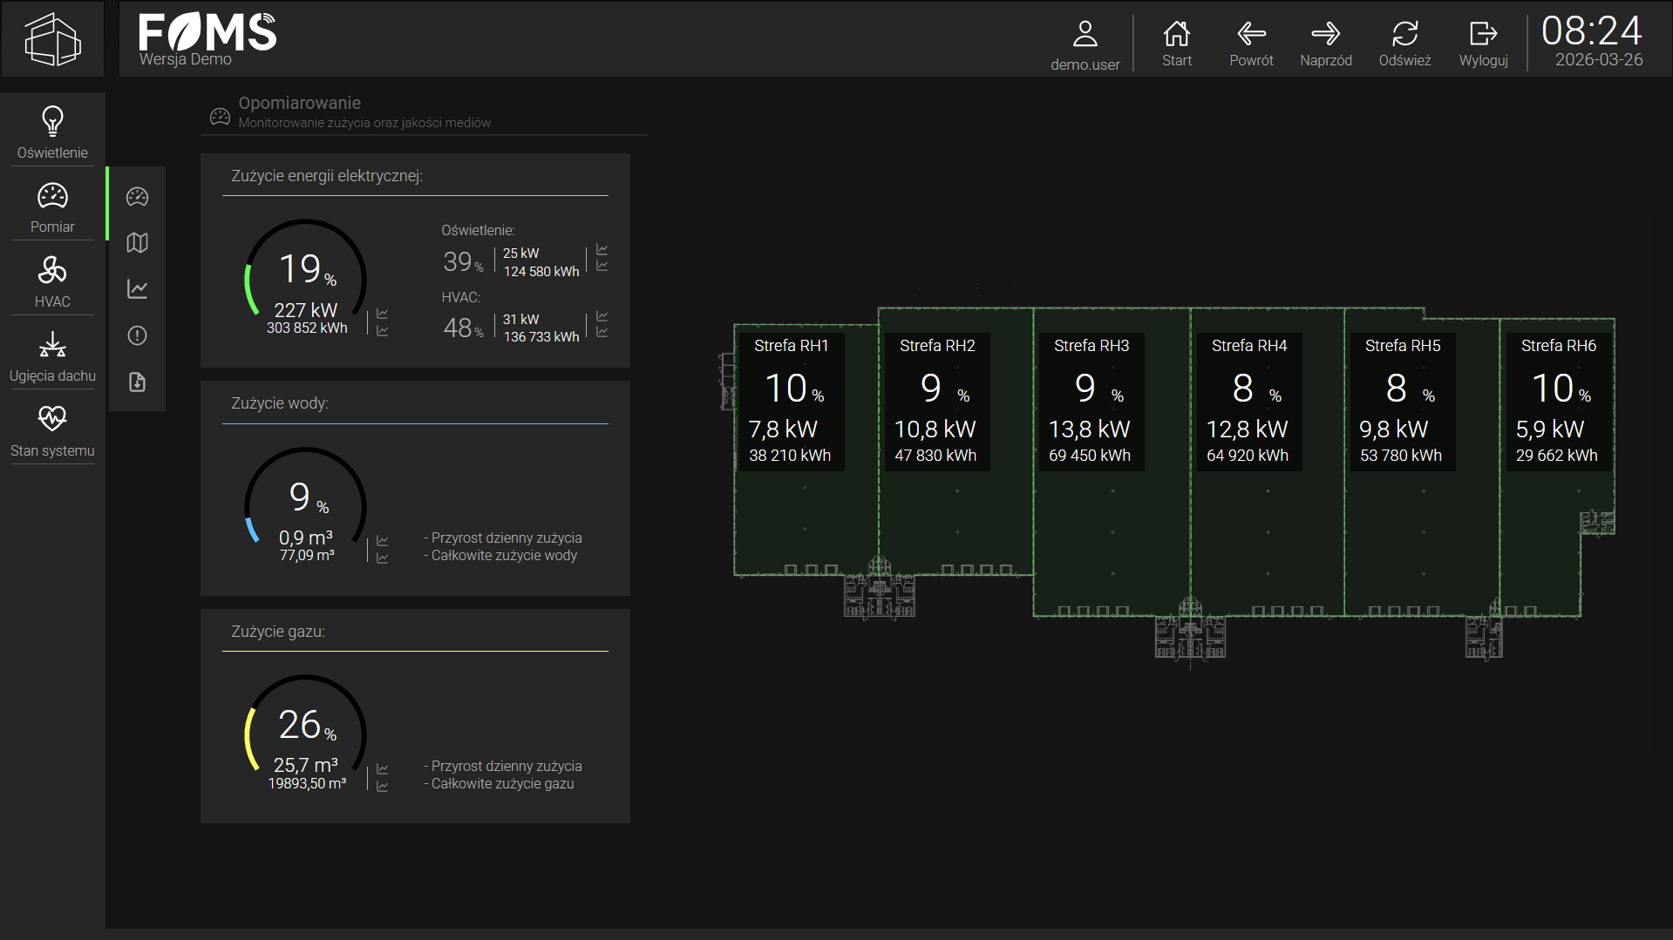Screen dimensions: 1673x940
Task: Click Naprzód forward arrow
Action: [x=1325, y=43]
